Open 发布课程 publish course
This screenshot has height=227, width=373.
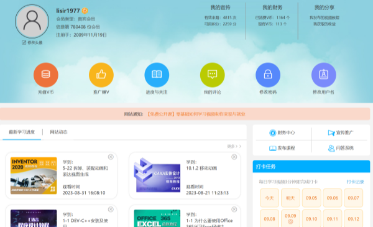[x=282, y=148]
